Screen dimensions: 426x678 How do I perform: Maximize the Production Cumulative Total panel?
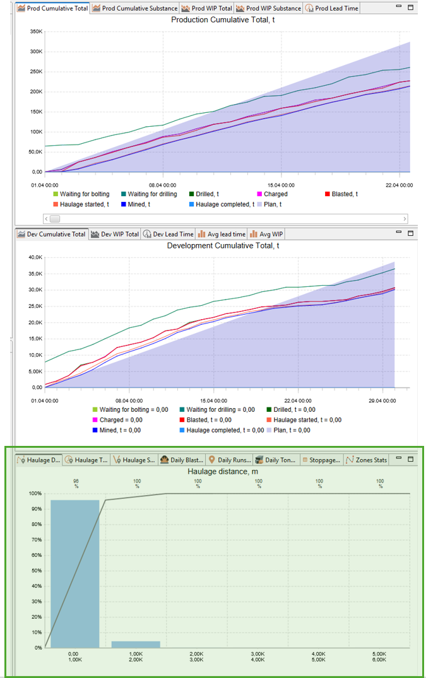[x=411, y=7]
